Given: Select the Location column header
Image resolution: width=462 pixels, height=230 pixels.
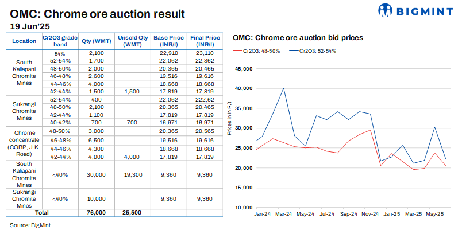Looking at the screenshot, I should pos(24,41).
